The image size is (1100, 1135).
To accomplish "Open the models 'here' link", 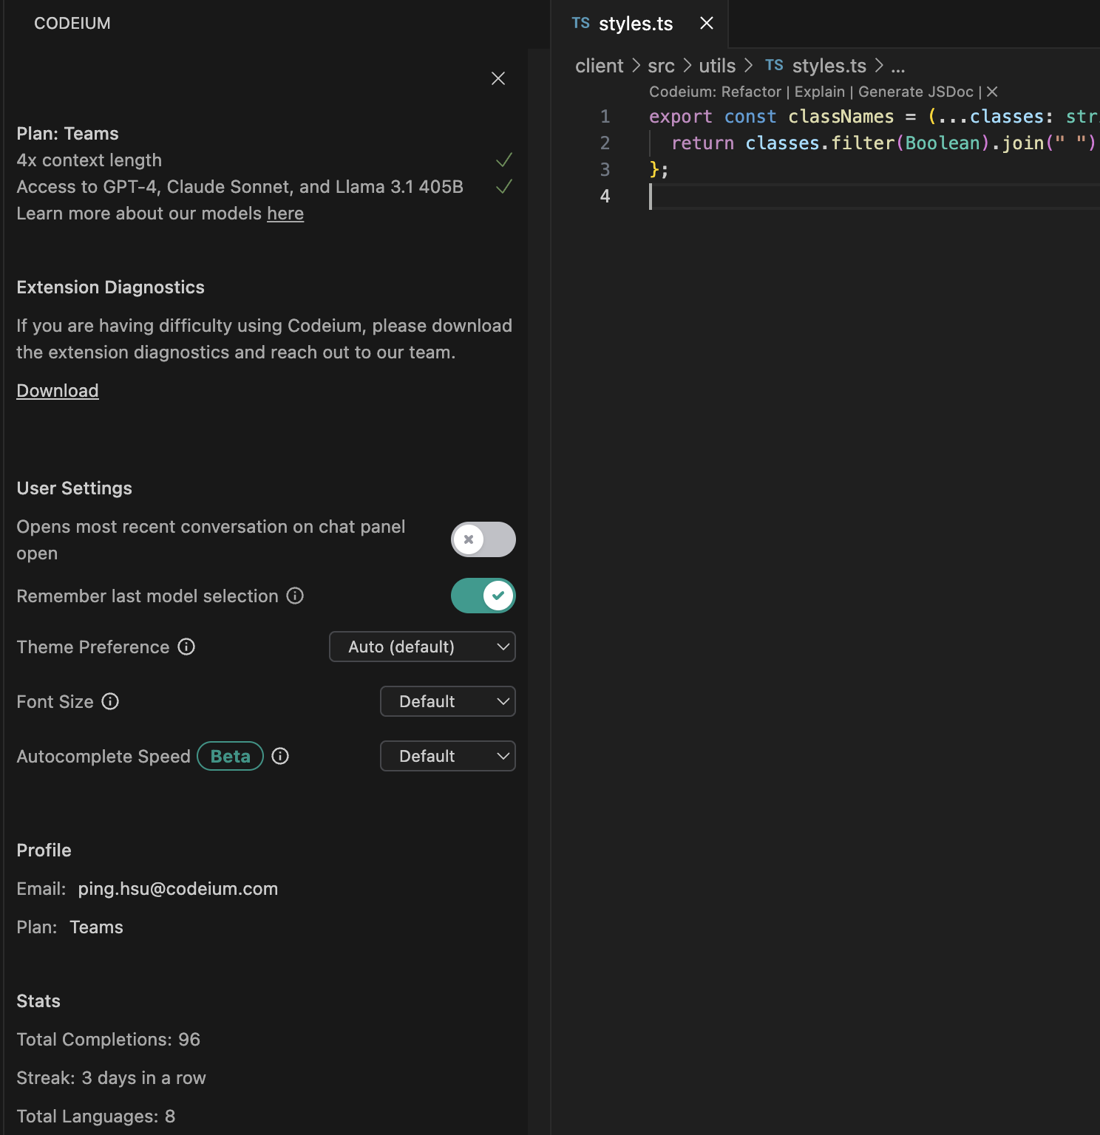I will tap(285, 214).
